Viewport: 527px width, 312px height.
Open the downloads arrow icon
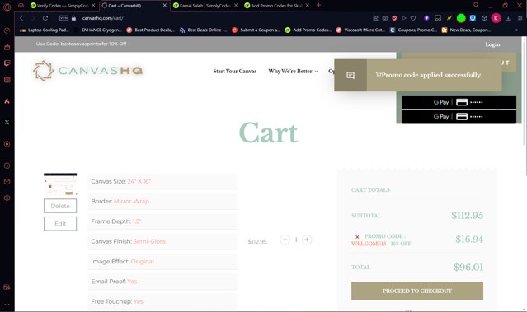(x=508, y=18)
